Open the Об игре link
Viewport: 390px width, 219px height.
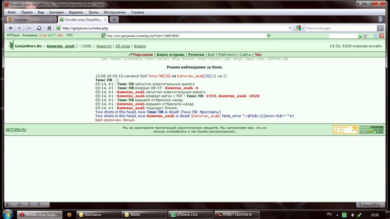pyautogui.click(x=122, y=46)
